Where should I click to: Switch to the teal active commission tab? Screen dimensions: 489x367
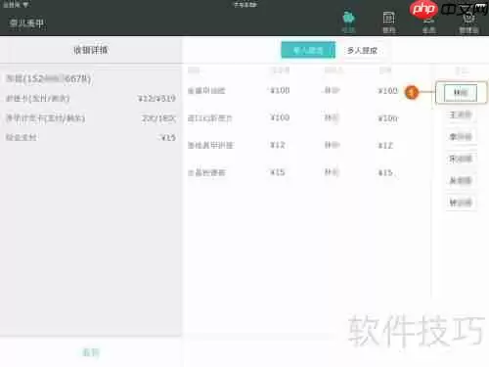pyautogui.click(x=308, y=50)
